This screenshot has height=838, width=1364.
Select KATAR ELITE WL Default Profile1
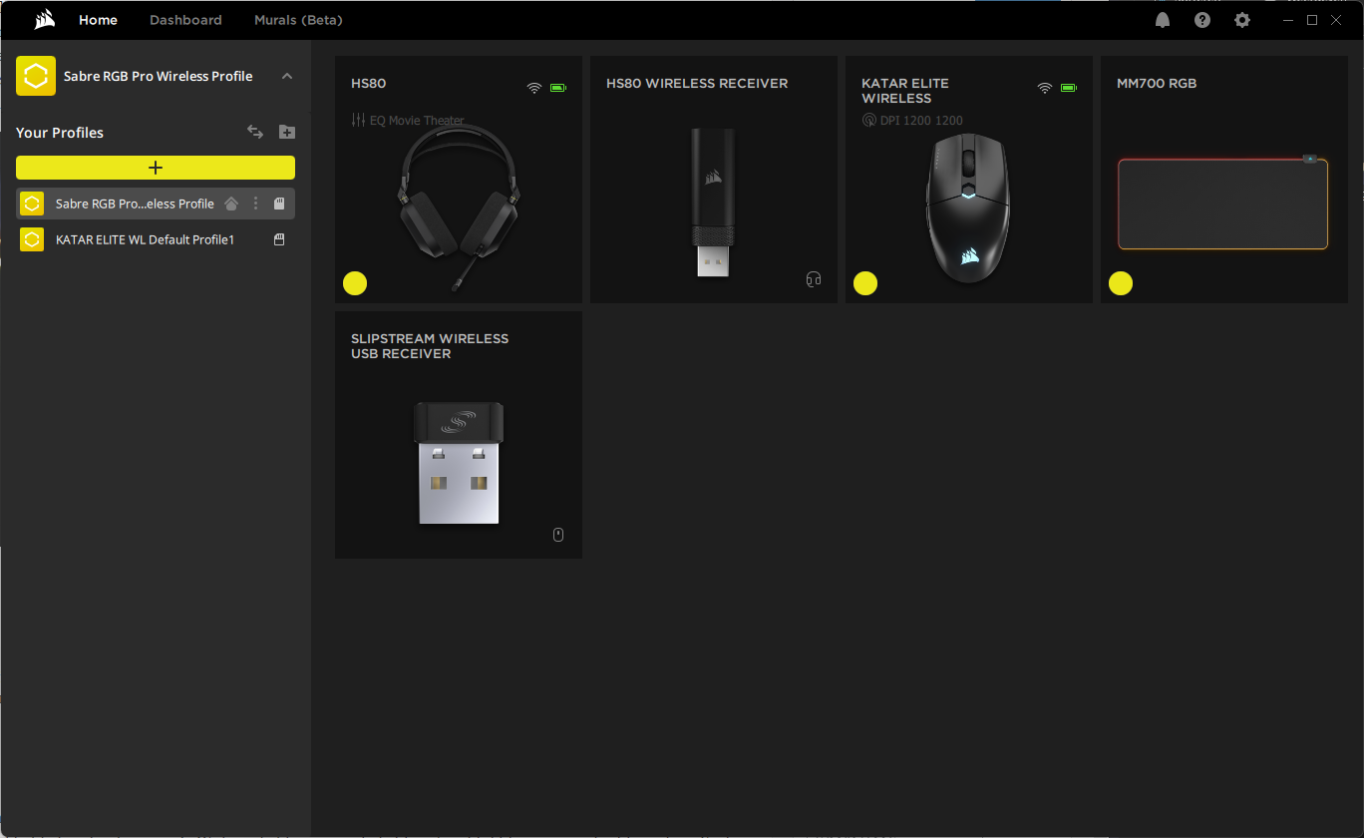[156, 239]
